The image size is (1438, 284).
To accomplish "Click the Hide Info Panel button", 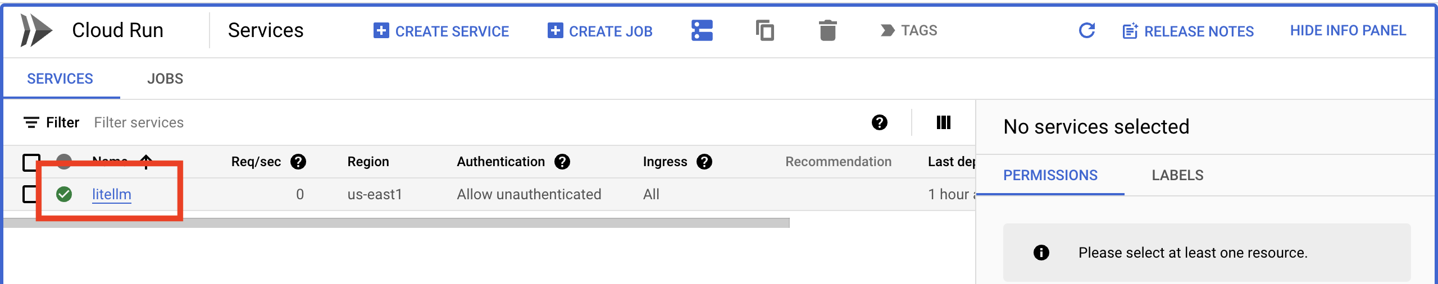I will [1348, 30].
